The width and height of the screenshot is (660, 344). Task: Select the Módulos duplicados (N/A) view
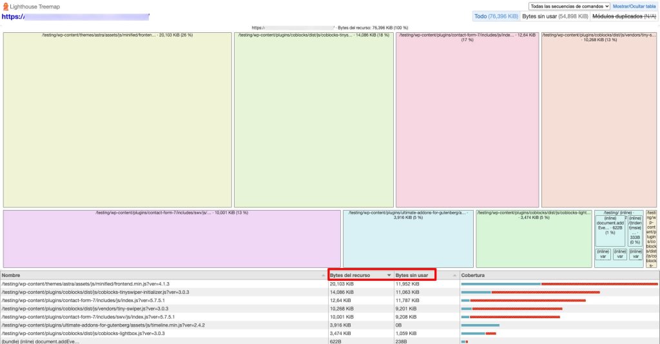(624, 16)
